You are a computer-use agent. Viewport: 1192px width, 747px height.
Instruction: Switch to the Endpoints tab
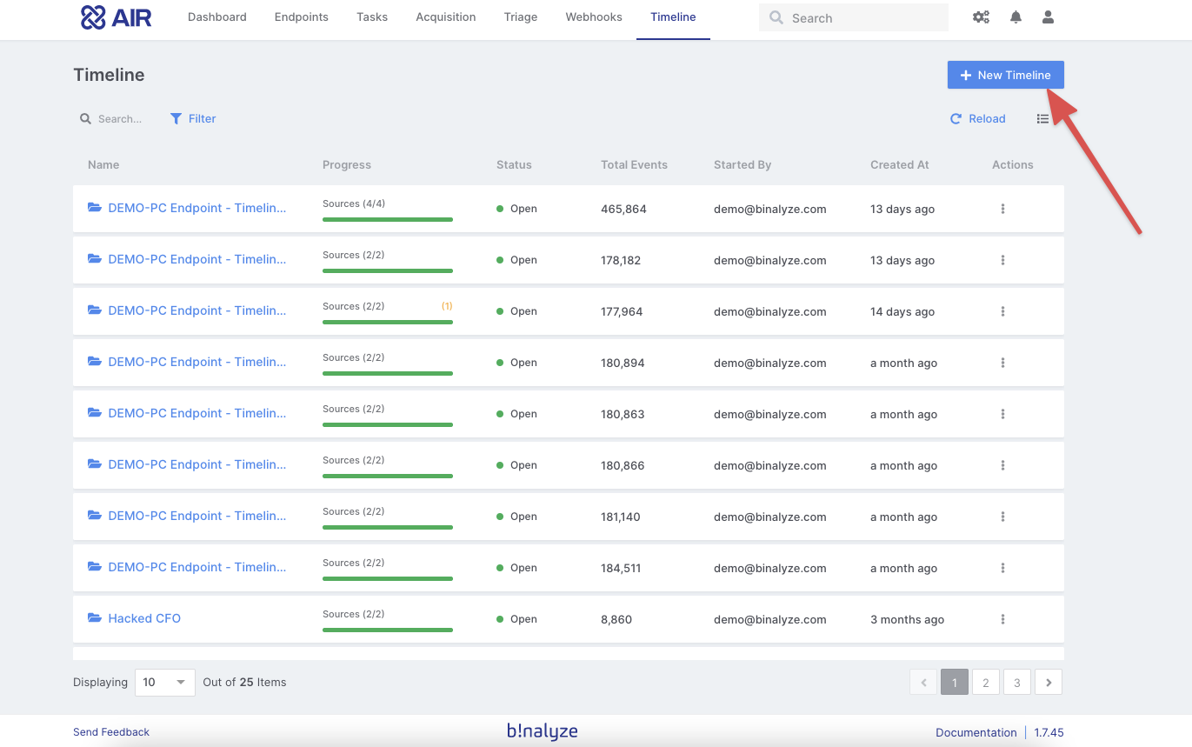click(x=301, y=17)
